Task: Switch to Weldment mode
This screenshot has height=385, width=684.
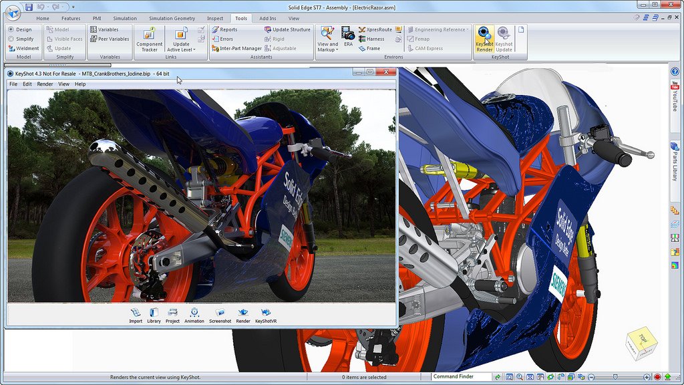Action: [x=25, y=47]
